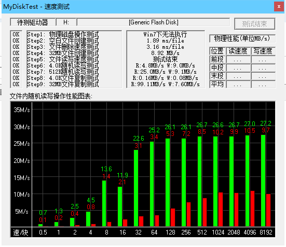Click the 平均 row label
Viewport: 286px width, 247px height.
217,84
